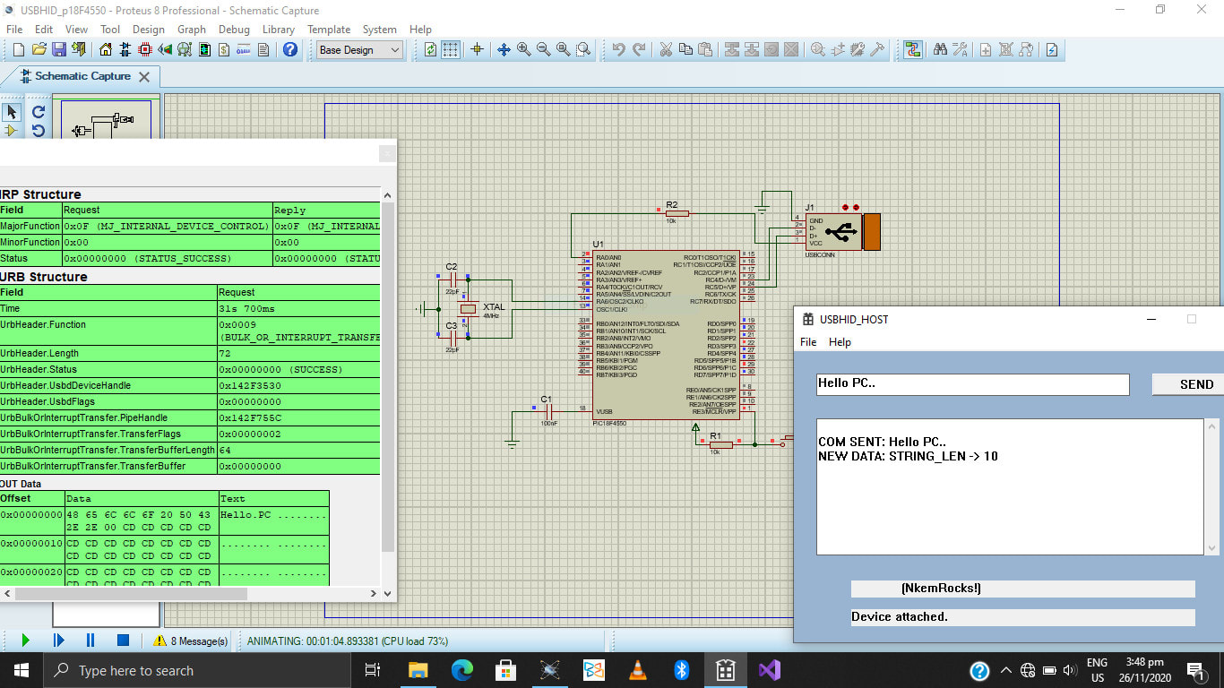Open Visual Studio from the taskbar

[769, 670]
